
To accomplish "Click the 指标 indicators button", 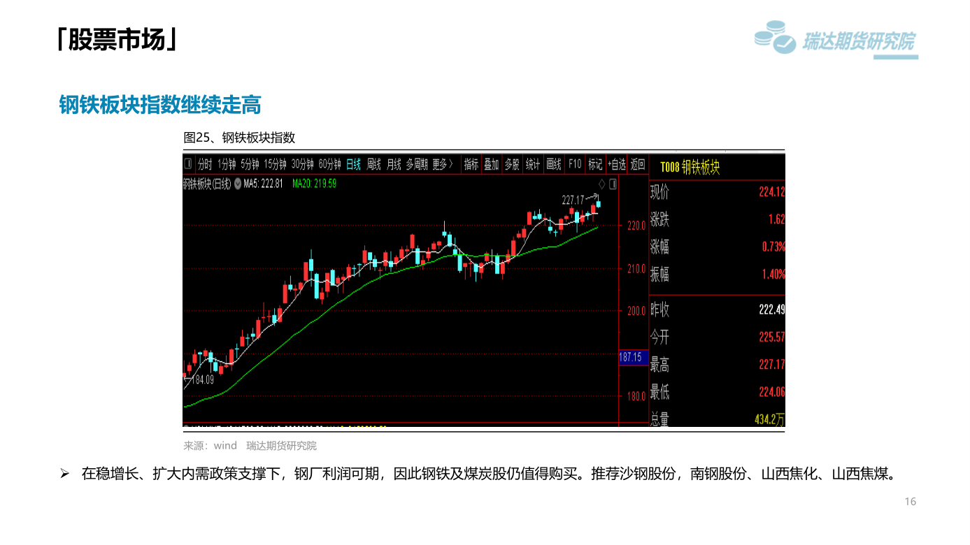I will (x=471, y=164).
